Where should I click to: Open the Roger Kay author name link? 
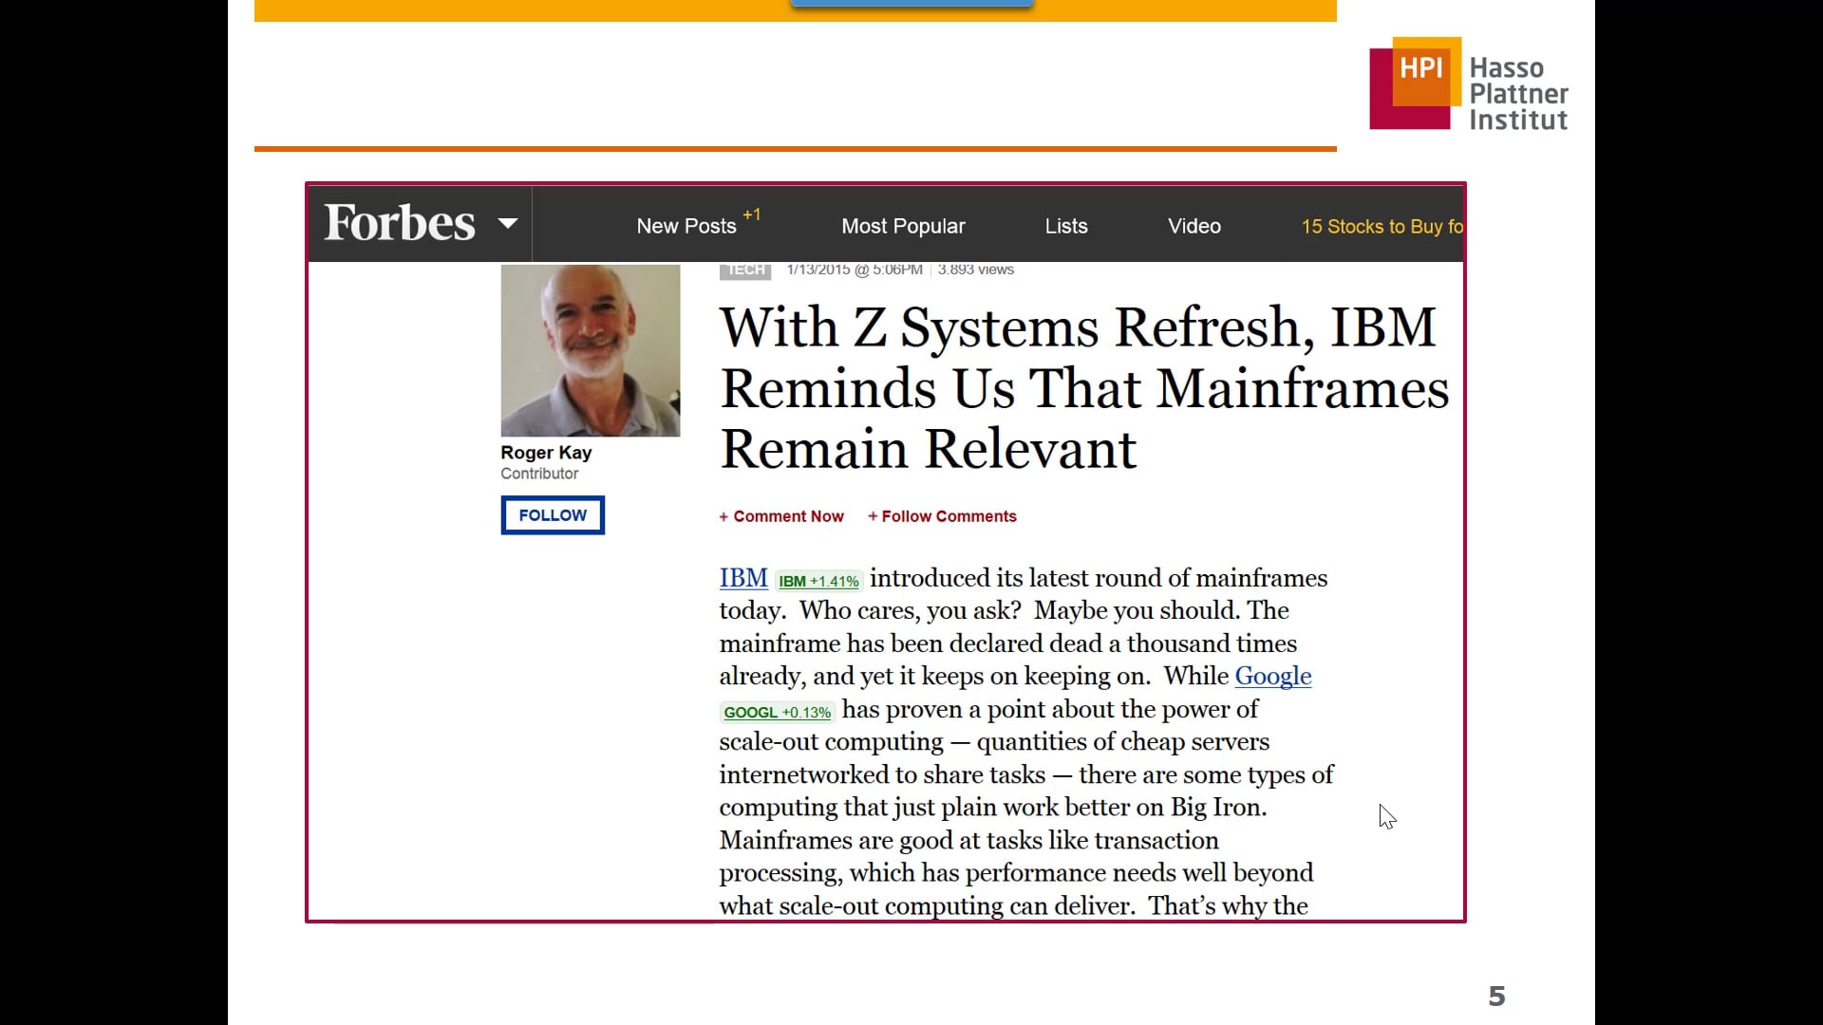tap(546, 453)
